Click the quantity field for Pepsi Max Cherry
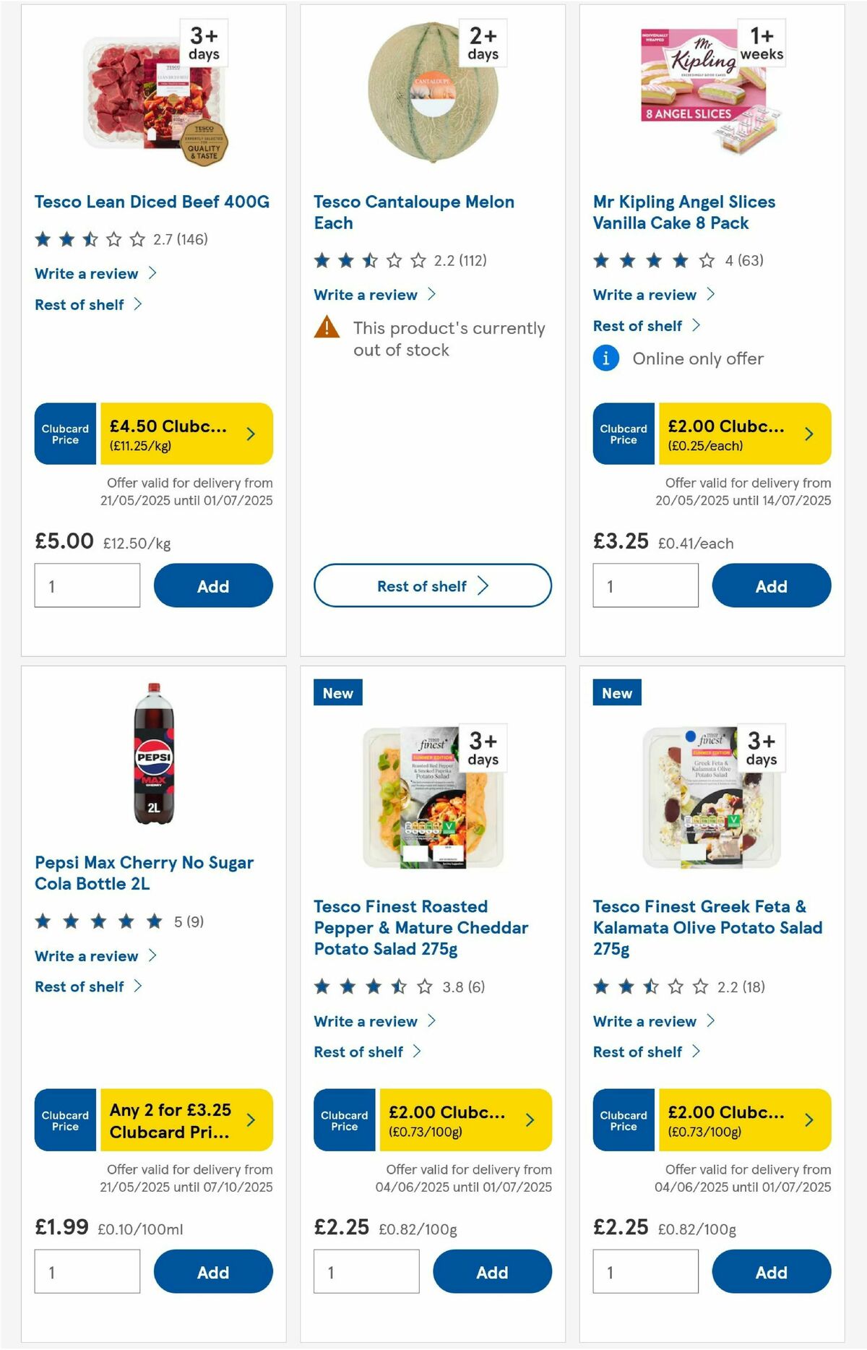 click(x=87, y=1272)
